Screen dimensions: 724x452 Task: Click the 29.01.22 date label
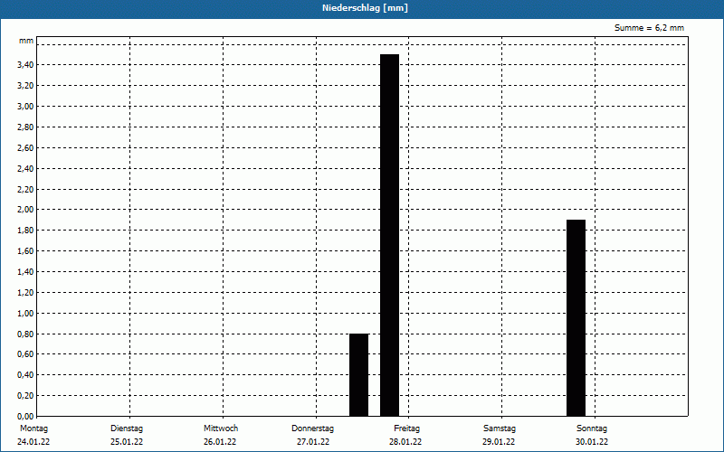[x=499, y=442]
